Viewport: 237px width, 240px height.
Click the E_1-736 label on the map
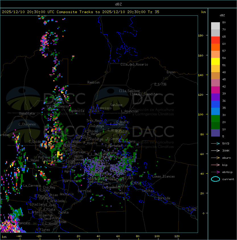point(160,84)
